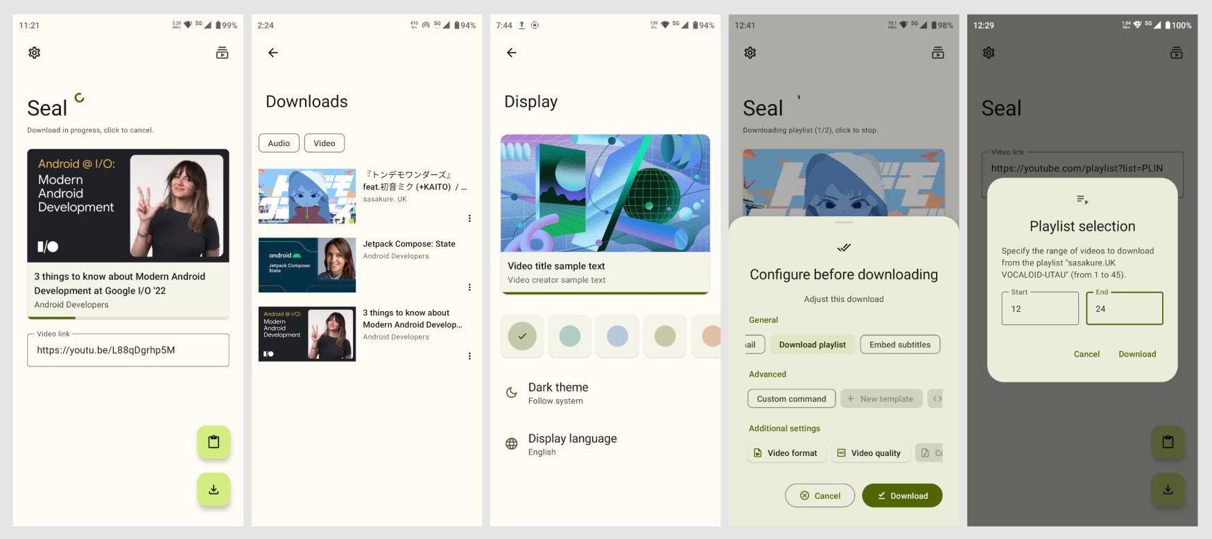Tap the green download floating button

coord(214,489)
